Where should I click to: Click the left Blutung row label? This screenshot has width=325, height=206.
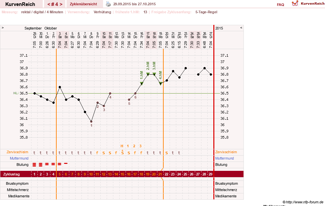pos(23,165)
